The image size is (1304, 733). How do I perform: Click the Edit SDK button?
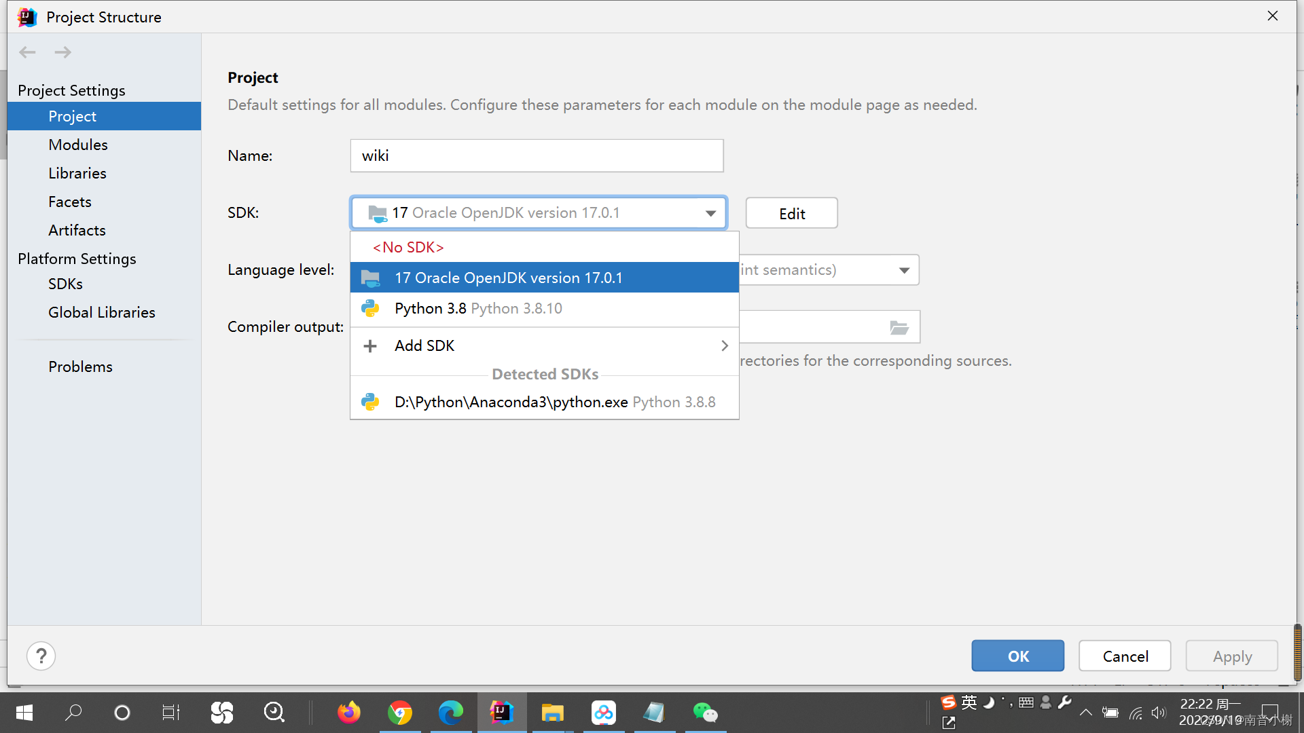click(792, 213)
